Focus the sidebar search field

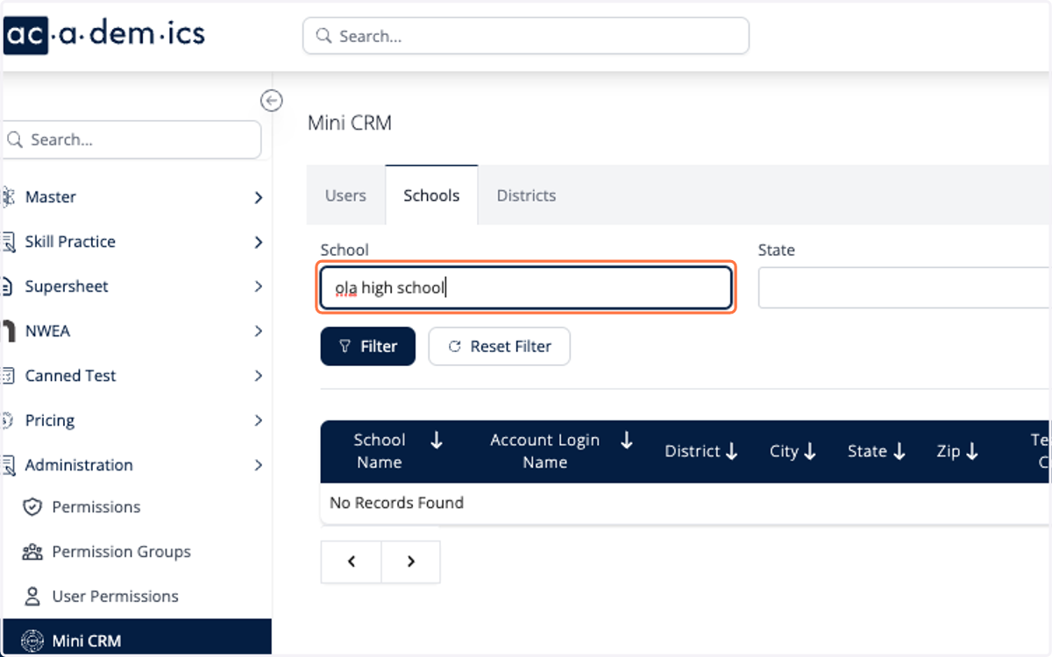click(x=131, y=140)
